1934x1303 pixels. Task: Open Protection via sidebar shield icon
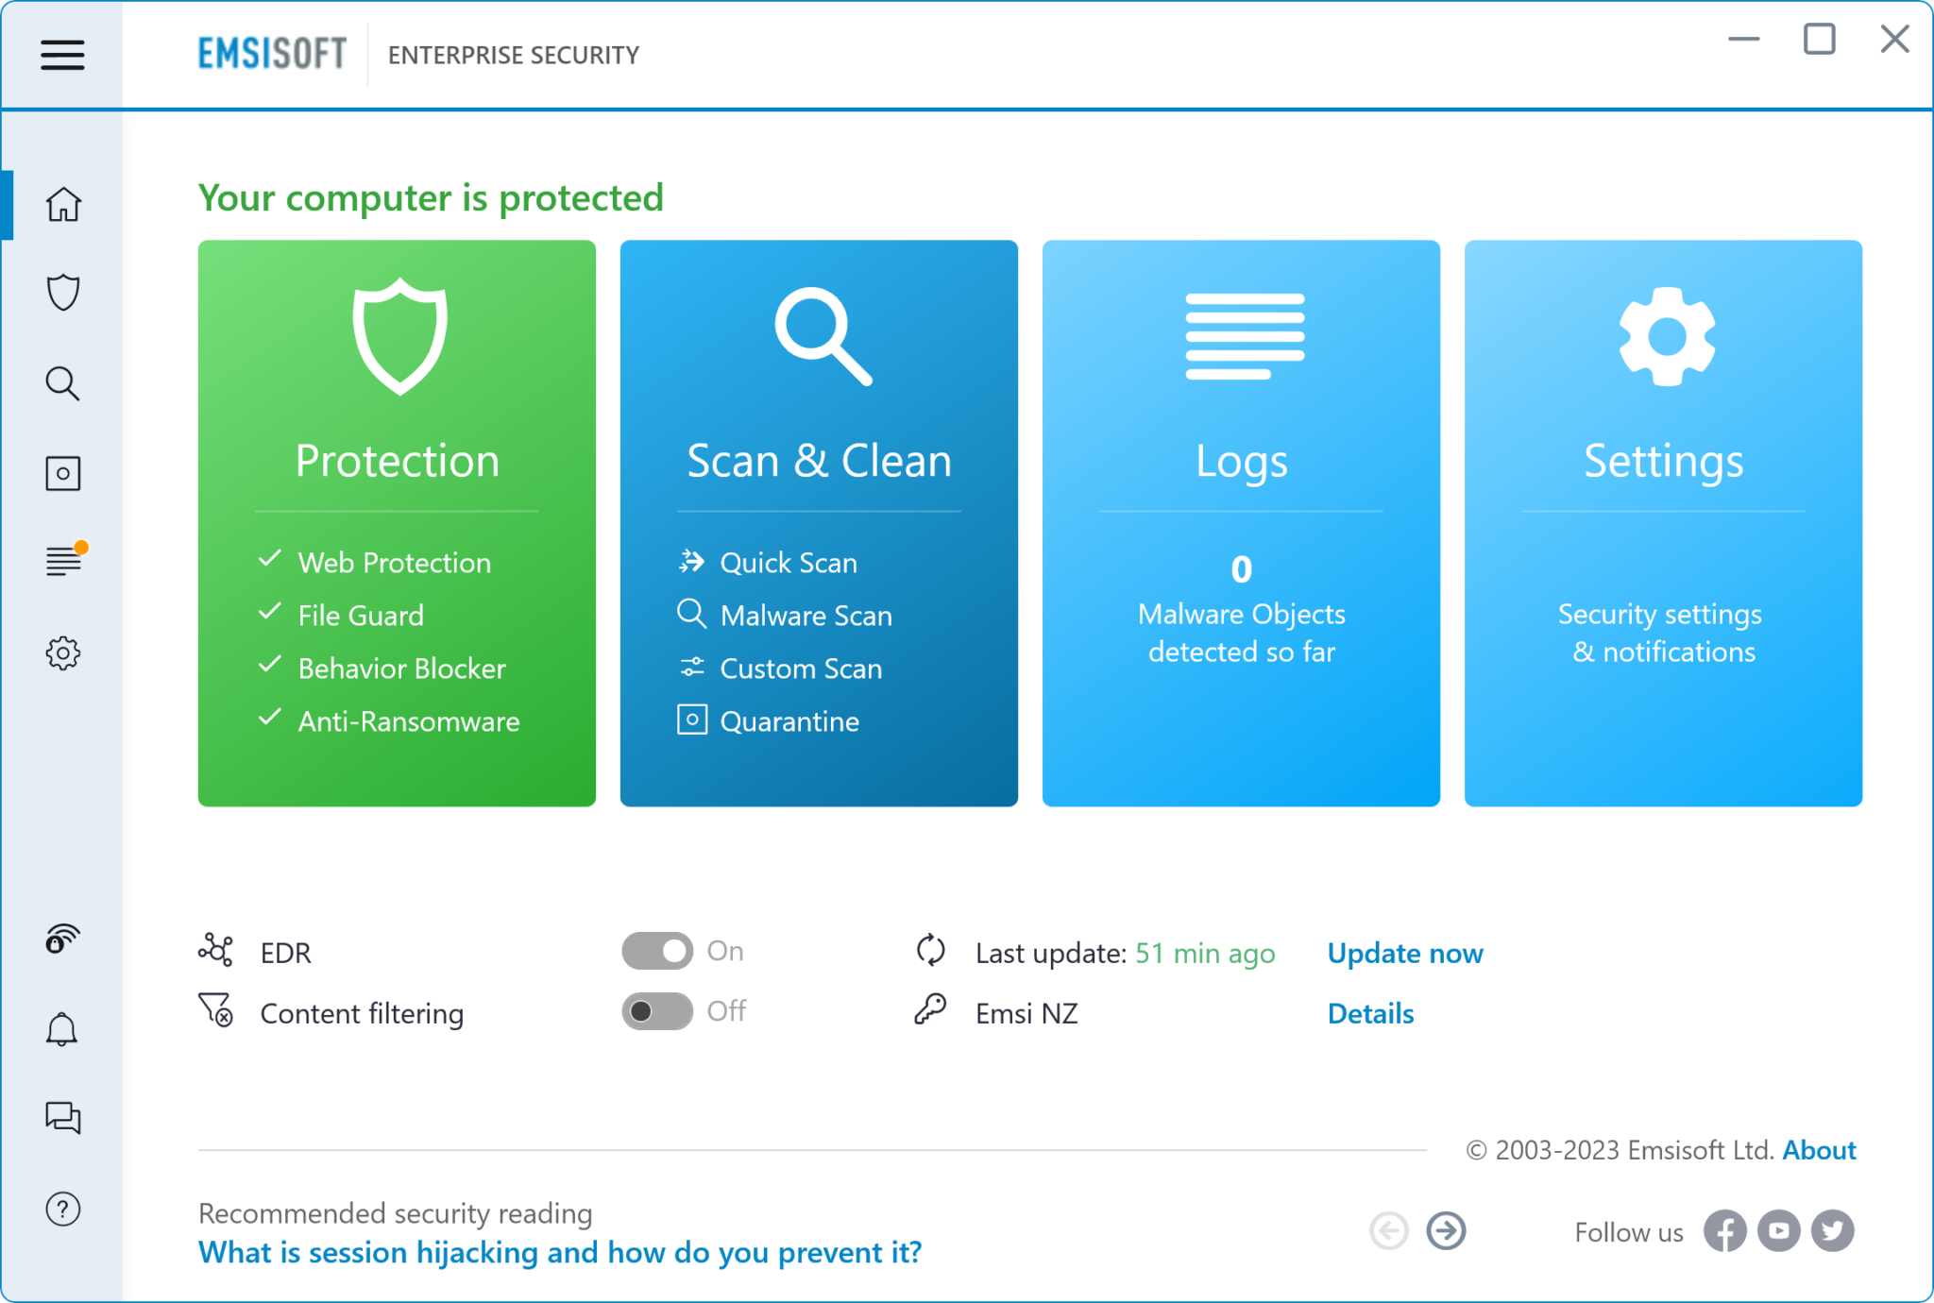pyautogui.click(x=62, y=293)
